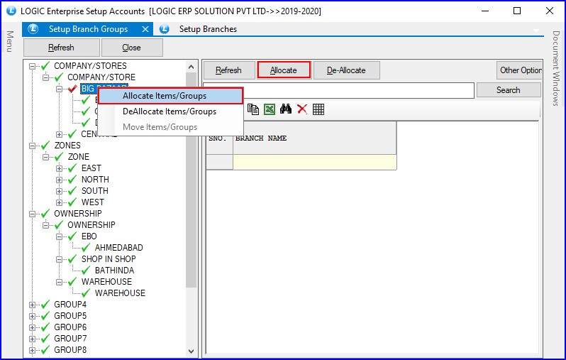This screenshot has width=566, height=360.
Task: Collapse the EBO node
Action: coord(59,236)
